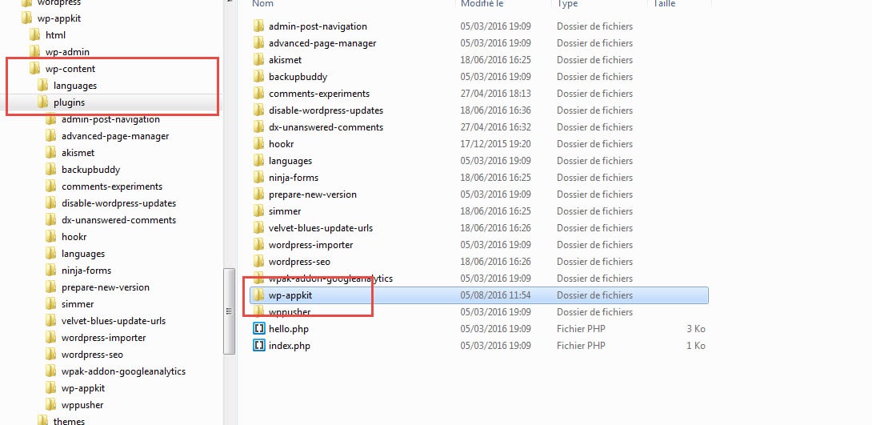
Task: Click the backupbuddy folder icon in file list
Action: (x=258, y=76)
